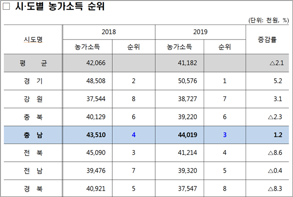Screen dimensions: 293x197
Task: Click the 2019 column header
Action: pos(200,32)
